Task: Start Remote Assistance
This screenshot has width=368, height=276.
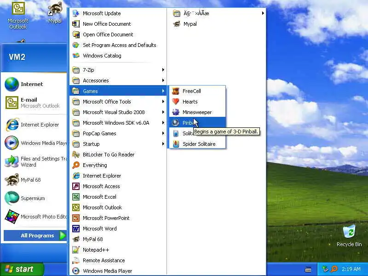Action: point(118,260)
